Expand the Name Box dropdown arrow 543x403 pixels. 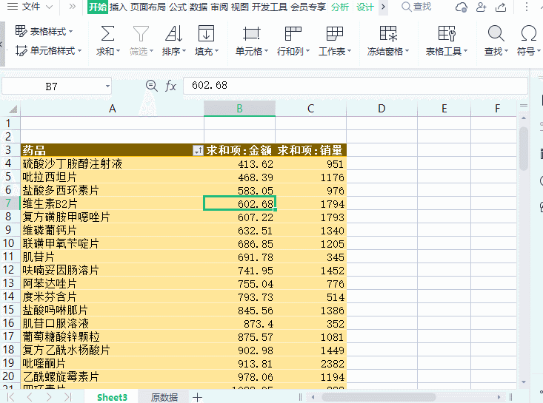(x=107, y=87)
